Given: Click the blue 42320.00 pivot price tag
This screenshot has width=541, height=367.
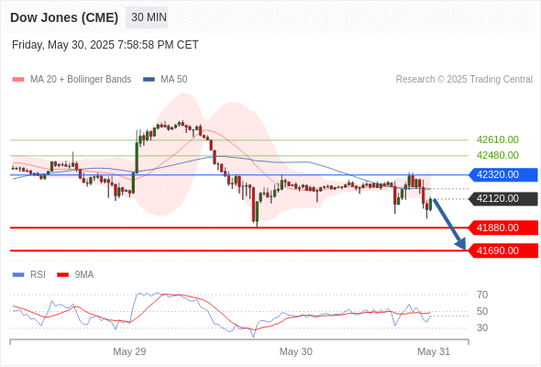Looking at the screenshot, I should point(503,174).
